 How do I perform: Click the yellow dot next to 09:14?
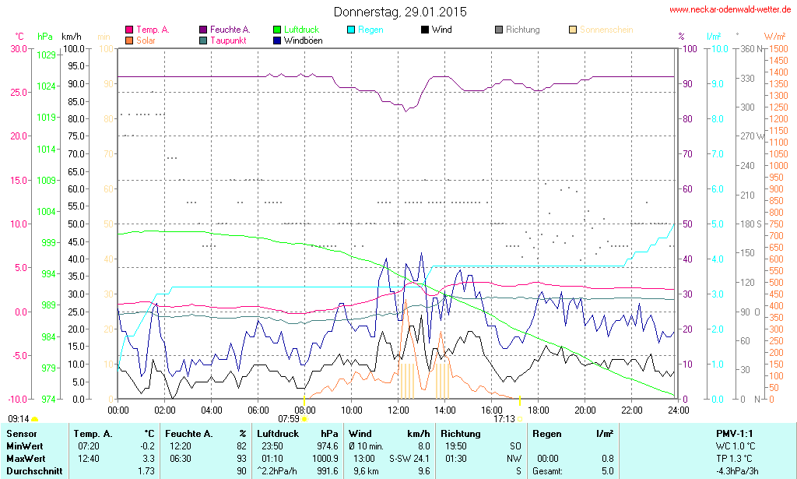click(34, 420)
